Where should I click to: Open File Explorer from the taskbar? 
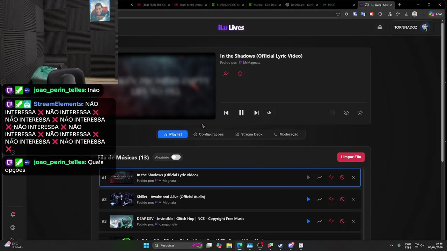point(229,245)
